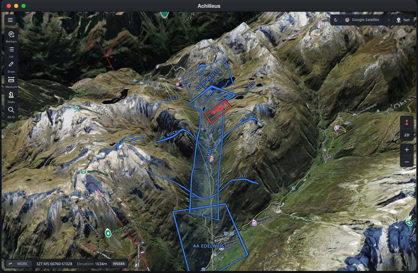The image size is (418, 273).
Task: Click the WGS84 datum badge
Action: point(119,264)
